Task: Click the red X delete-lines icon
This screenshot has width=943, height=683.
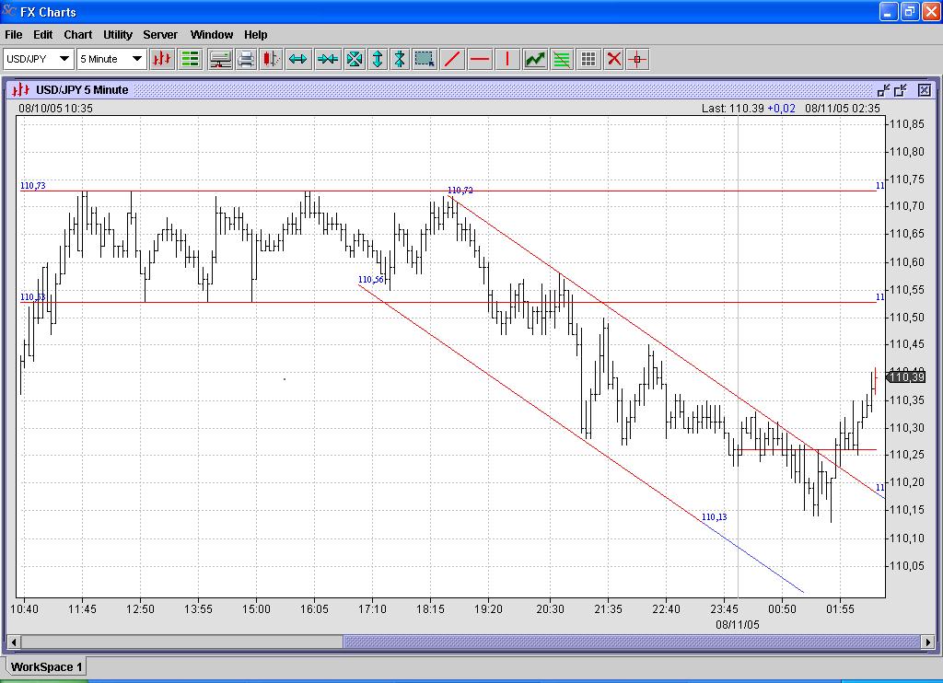Action: 613,59
